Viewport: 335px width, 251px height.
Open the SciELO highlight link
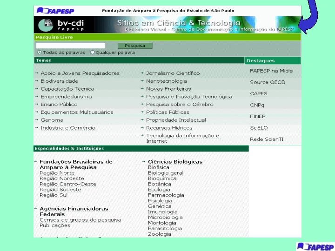pos(259,128)
